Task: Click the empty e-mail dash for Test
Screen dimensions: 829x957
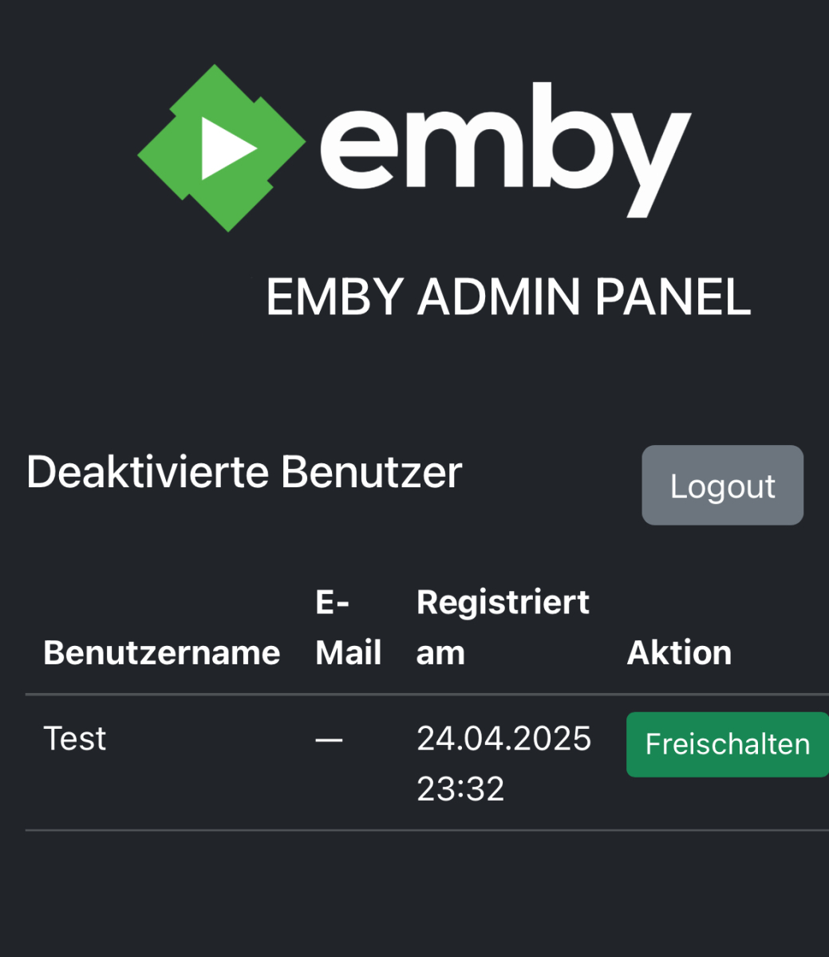Action: 329,740
